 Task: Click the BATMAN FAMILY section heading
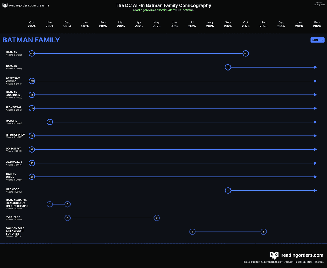click(x=31, y=40)
